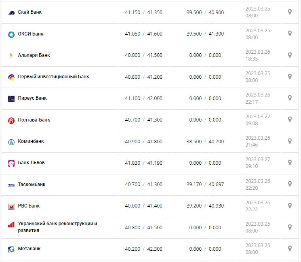Open Украинский банк реконструкции и развития
The width and height of the screenshot is (301, 262).
[x=57, y=227]
